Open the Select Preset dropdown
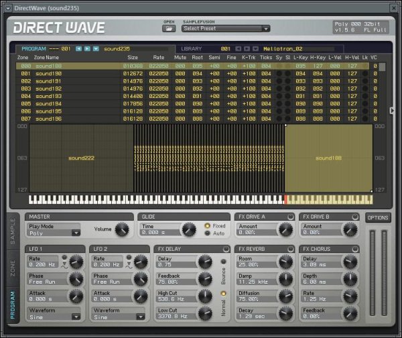 pyautogui.click(x=226, y=28)
